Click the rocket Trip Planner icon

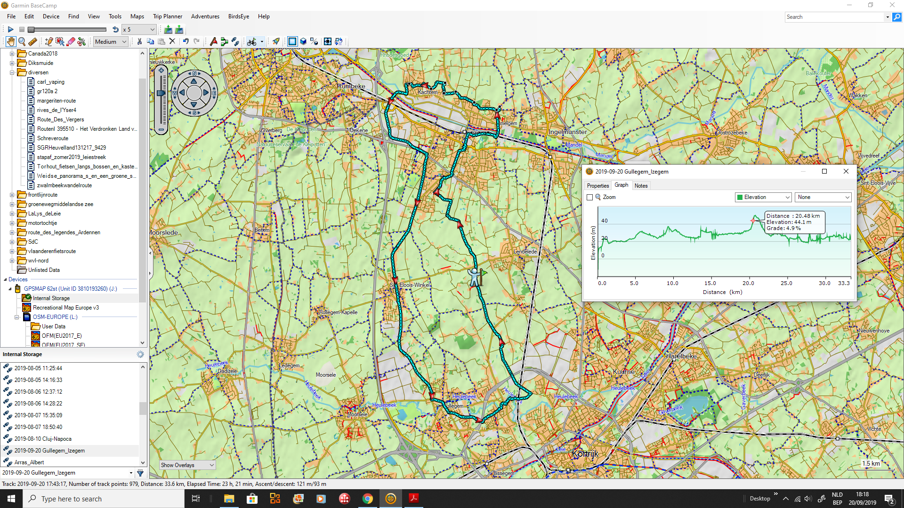tap(276, 41)
